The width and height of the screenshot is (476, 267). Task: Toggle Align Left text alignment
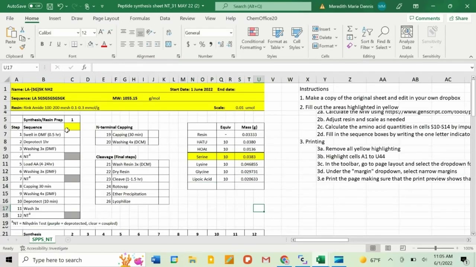point(123,44)
